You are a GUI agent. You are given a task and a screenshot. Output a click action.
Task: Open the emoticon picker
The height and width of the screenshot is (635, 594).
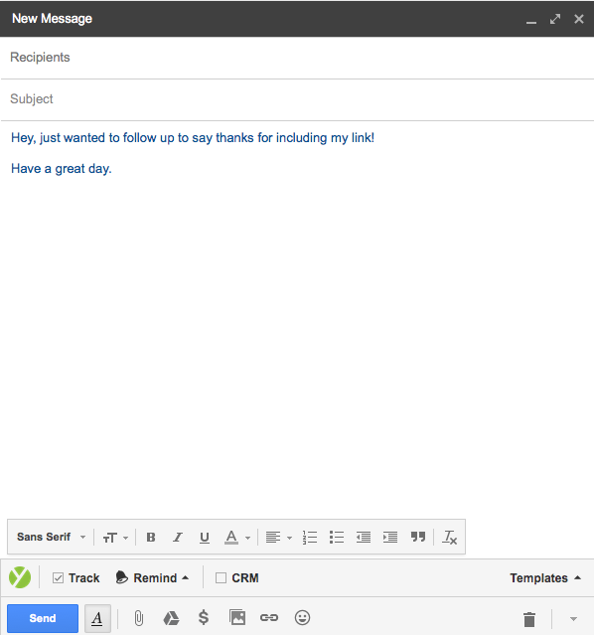pyautogui.click(x=302, y=618)
